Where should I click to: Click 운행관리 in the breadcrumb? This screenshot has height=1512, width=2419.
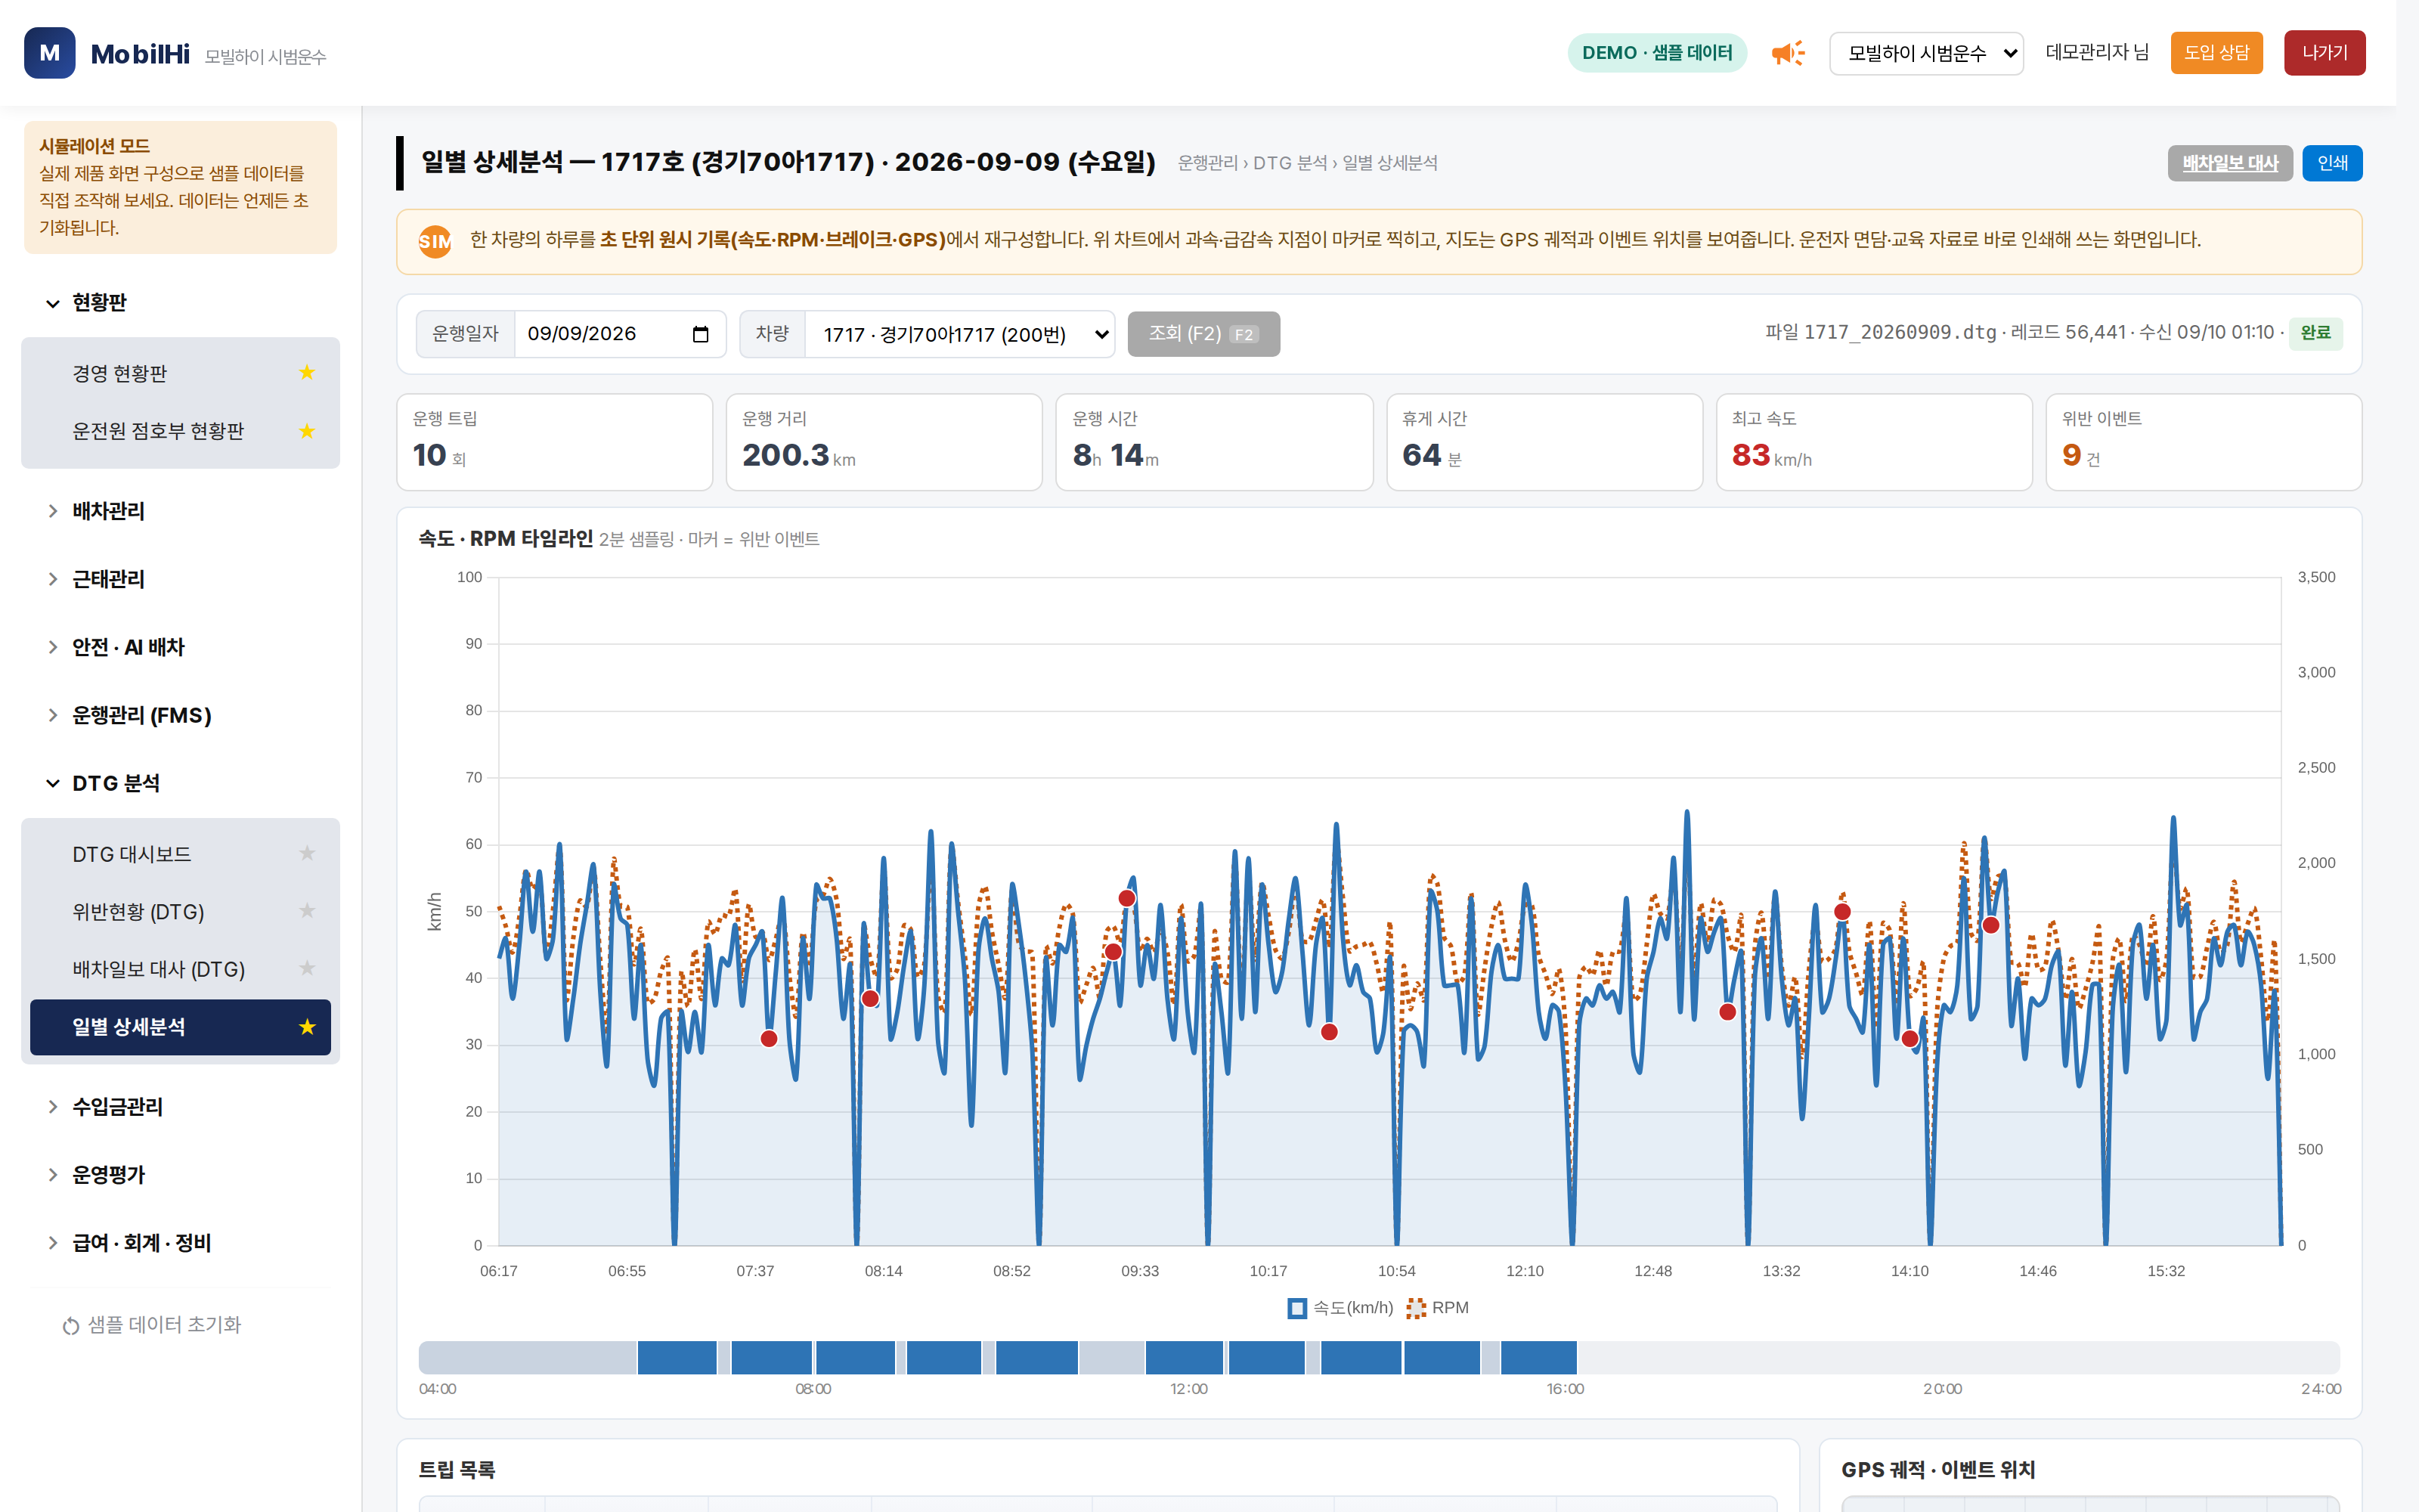pos(1207,163)
